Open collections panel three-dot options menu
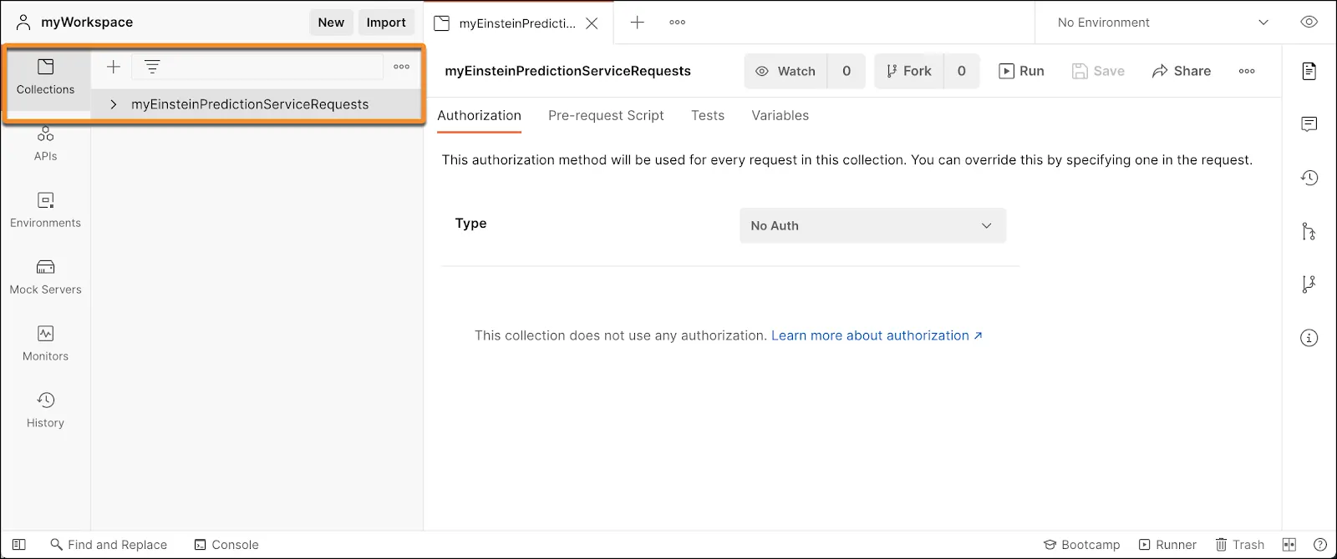 click(402, 67)
